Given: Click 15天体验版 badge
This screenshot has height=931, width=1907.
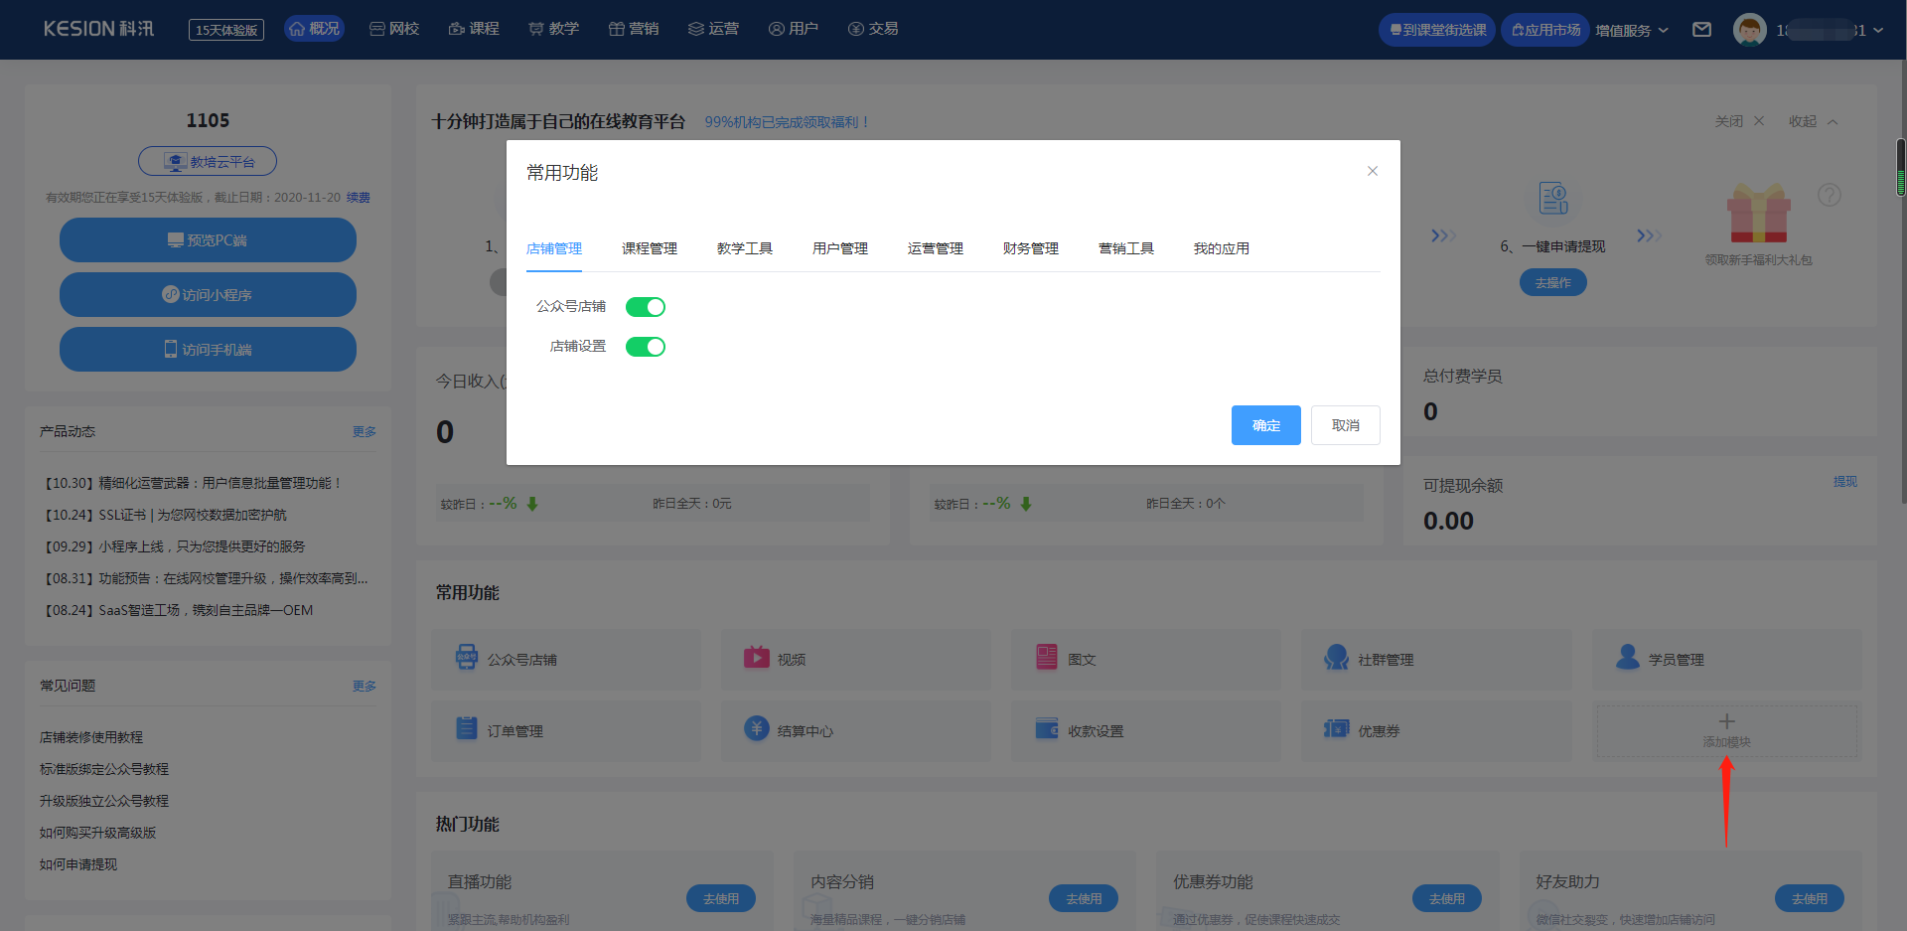Looking at the screenshot, I should 226,30.
